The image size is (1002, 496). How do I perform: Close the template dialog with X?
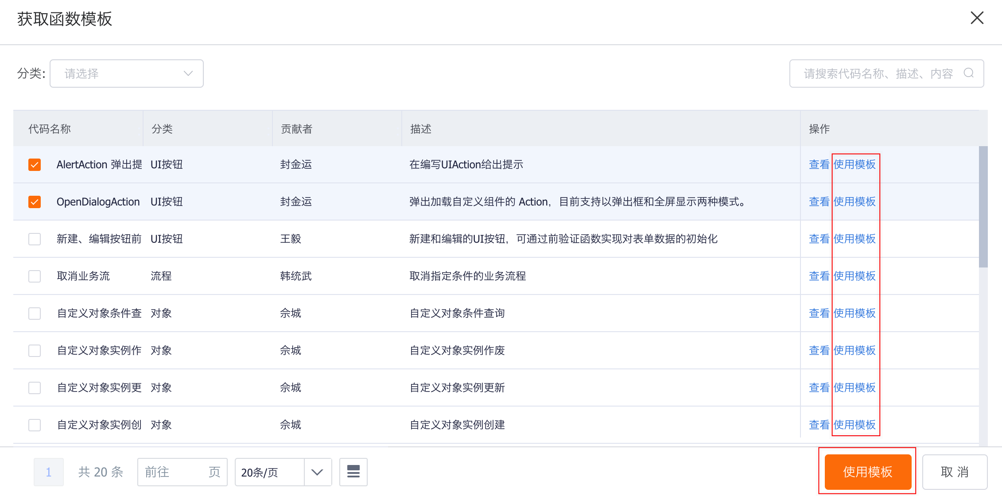tap(977, 18)
